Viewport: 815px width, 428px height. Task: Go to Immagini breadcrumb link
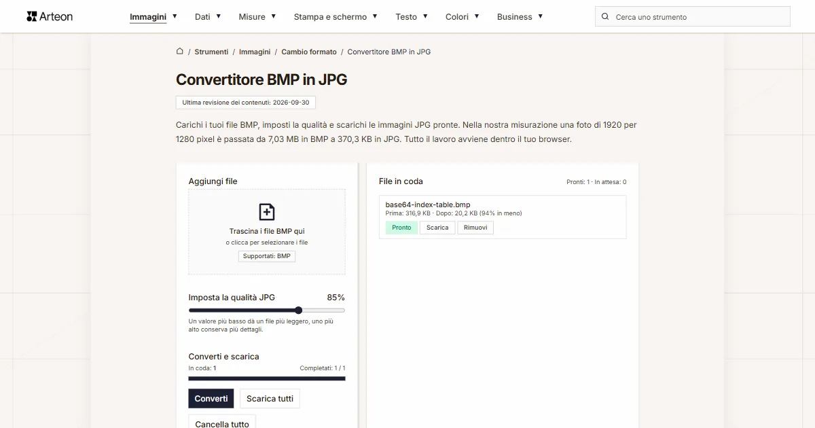255,52
